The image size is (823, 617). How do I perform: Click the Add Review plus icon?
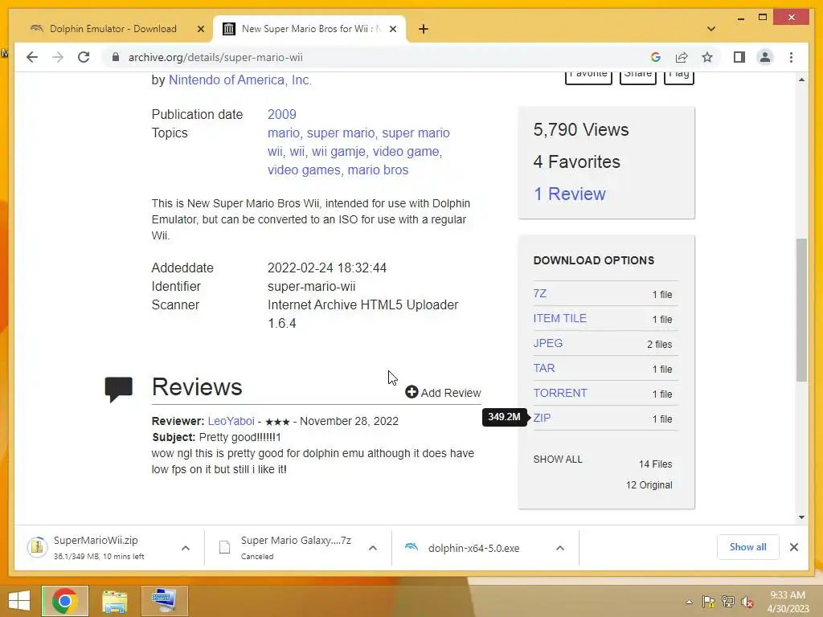click(x=411, y=392)
